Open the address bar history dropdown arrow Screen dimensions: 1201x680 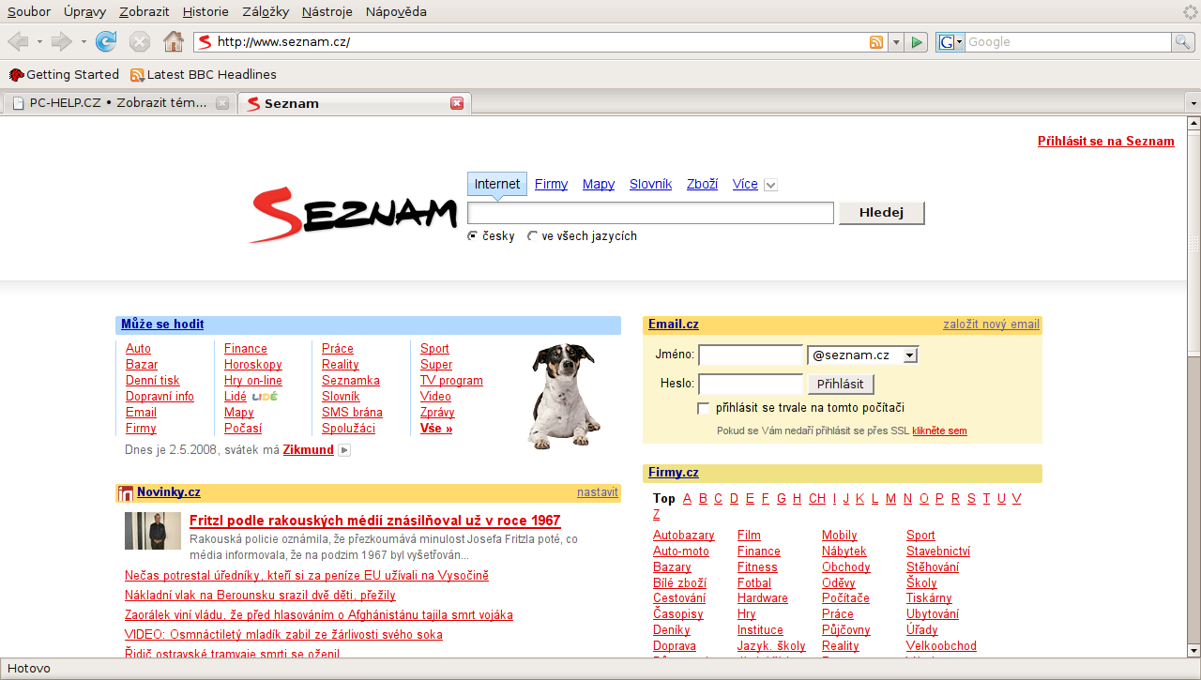click(895, 42)
